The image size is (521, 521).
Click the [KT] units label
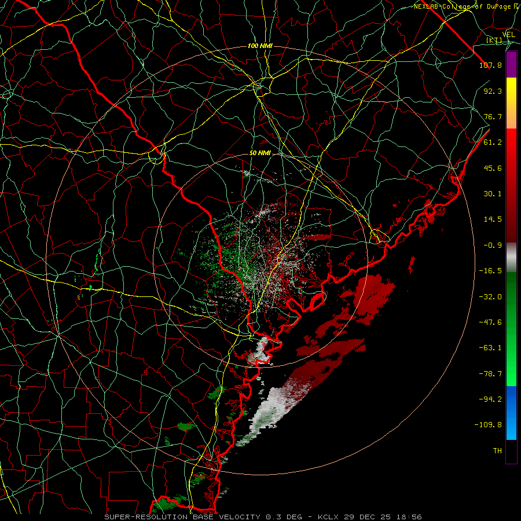coord(494,40)
